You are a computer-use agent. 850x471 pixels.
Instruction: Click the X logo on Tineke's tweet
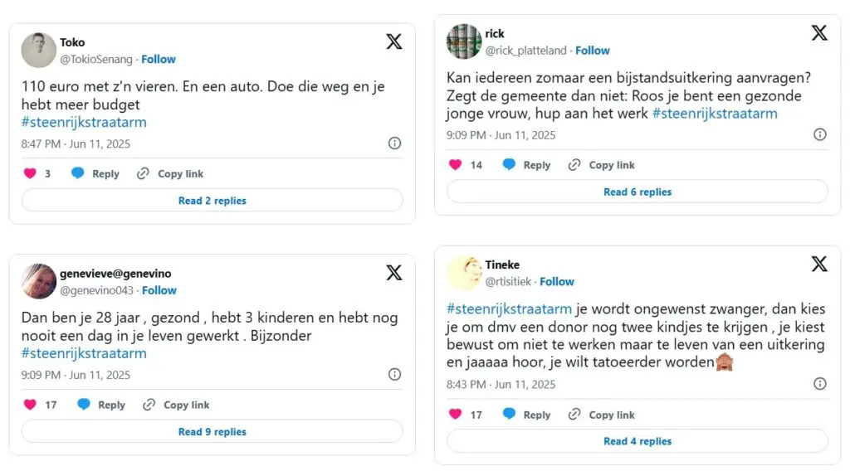tap(819, 265)
